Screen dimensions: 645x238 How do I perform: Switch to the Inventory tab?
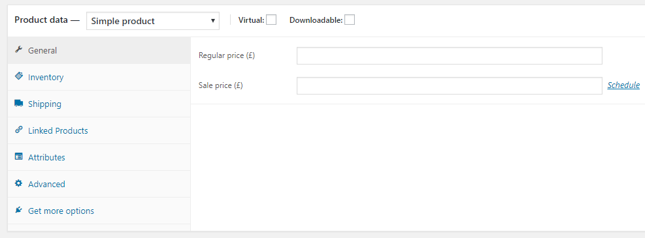(99, 77)
